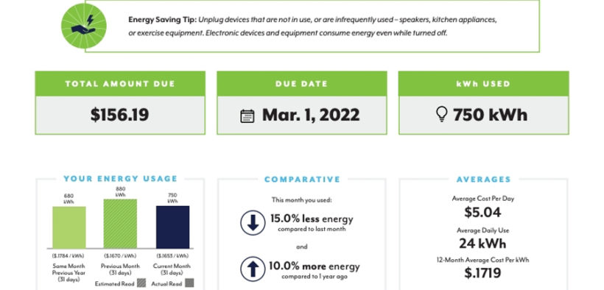
Task: Select the hatched Previous Month usage bar
Action: tap(120, 224)
